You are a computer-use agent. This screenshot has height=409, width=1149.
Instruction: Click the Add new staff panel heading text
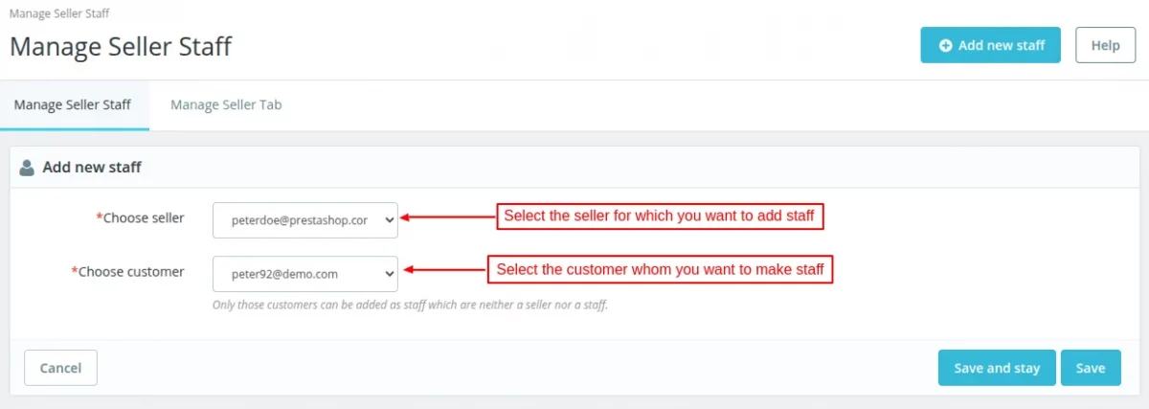point(92,168)
